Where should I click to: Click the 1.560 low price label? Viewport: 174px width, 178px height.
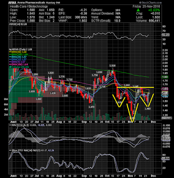39,99
